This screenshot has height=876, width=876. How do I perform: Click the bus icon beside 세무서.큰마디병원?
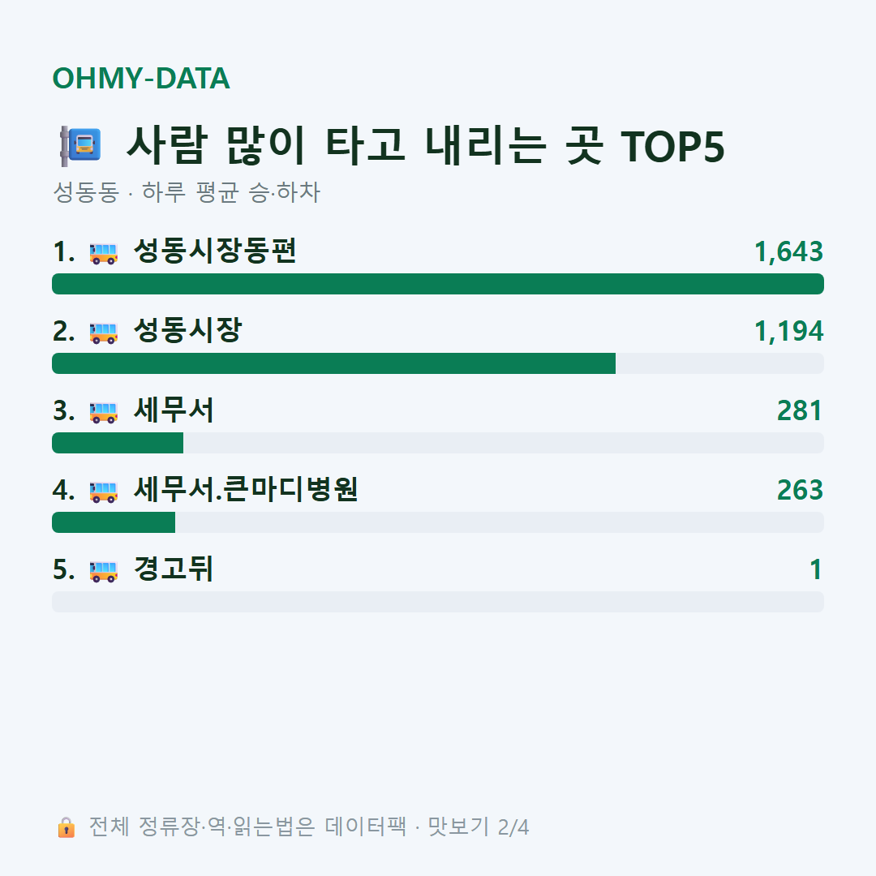(103, 492)
